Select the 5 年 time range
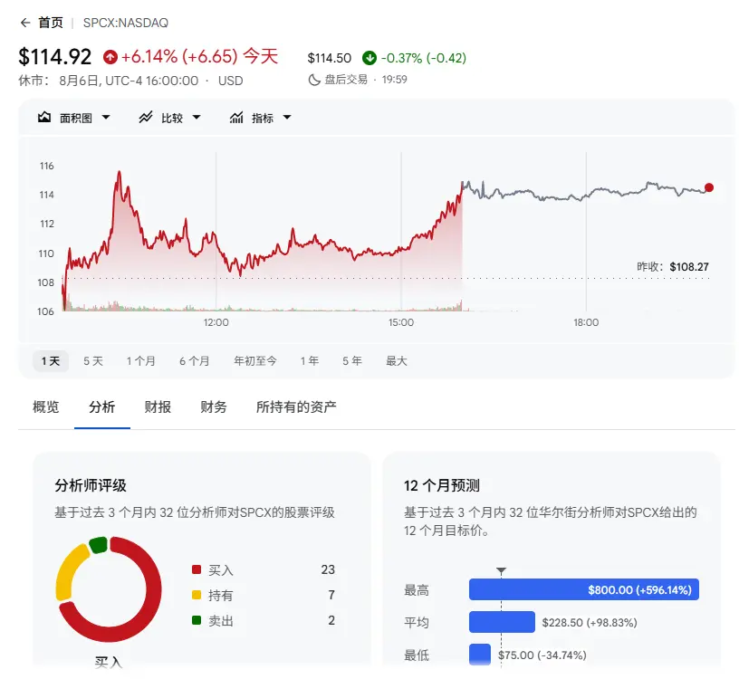This screenshot has height=679, width=739. 352,361
